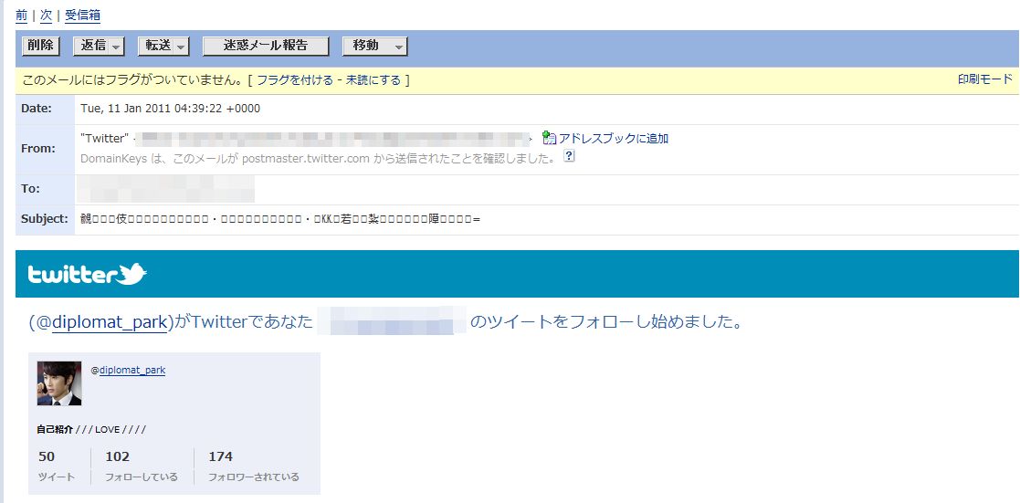1020x503 pixels.
Task: Click the "Twitter" sender name
Action: click(104, 139)
